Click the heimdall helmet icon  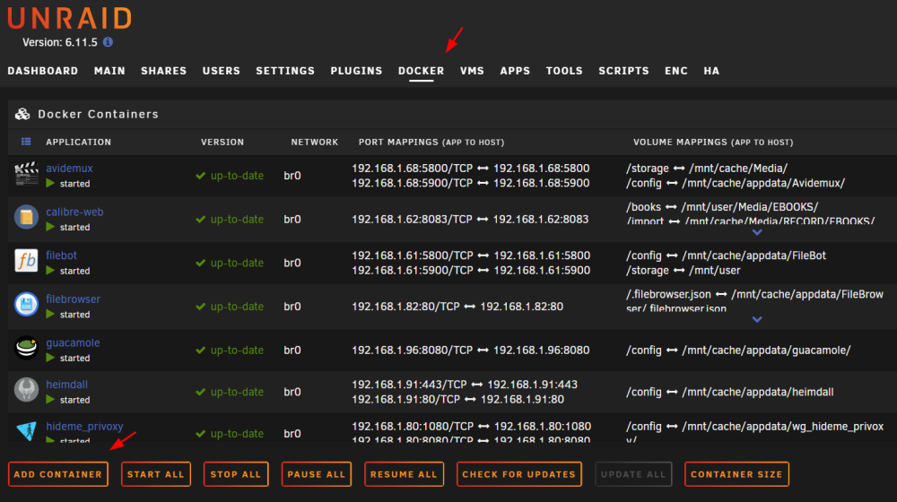click(26, 390)
